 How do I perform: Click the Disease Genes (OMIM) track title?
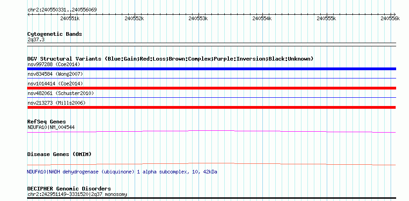(59, 154)
